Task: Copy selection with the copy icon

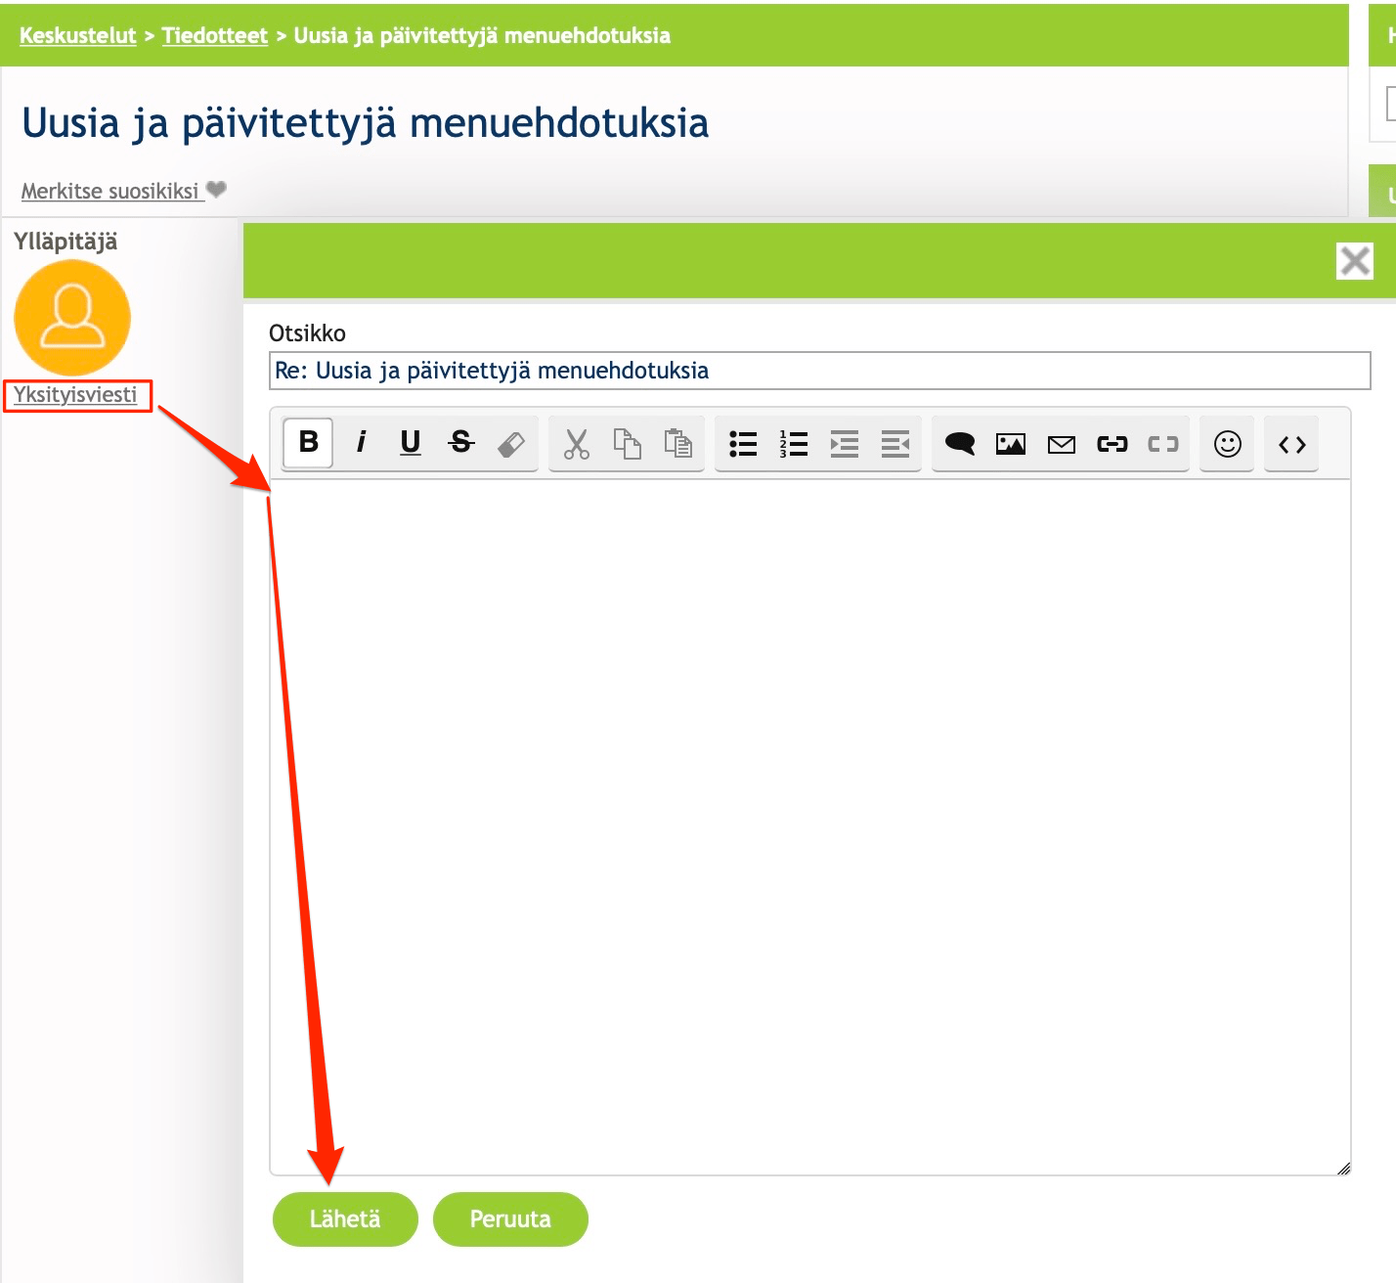Action: click(x=627, y=443)
